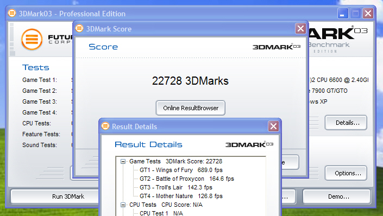Click the Run 3DMark button
This screenshot has height=216, width=383.
[68, 196]
